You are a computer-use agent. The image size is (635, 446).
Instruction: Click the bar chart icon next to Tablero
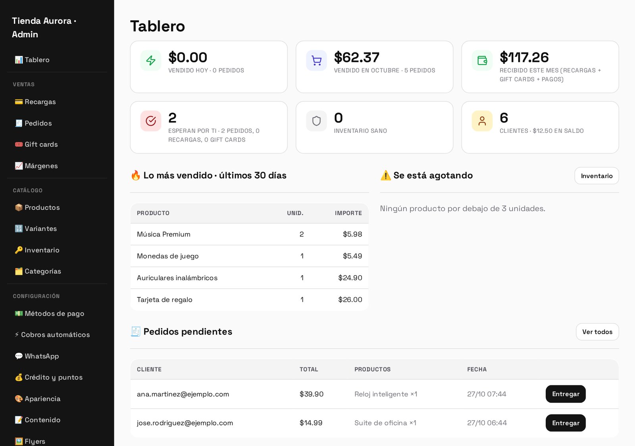19,60
